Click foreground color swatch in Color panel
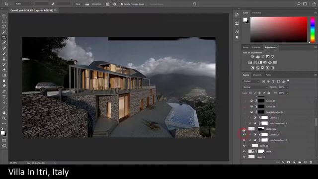Viewport: 318px width, 179px height. click(245, 19)
